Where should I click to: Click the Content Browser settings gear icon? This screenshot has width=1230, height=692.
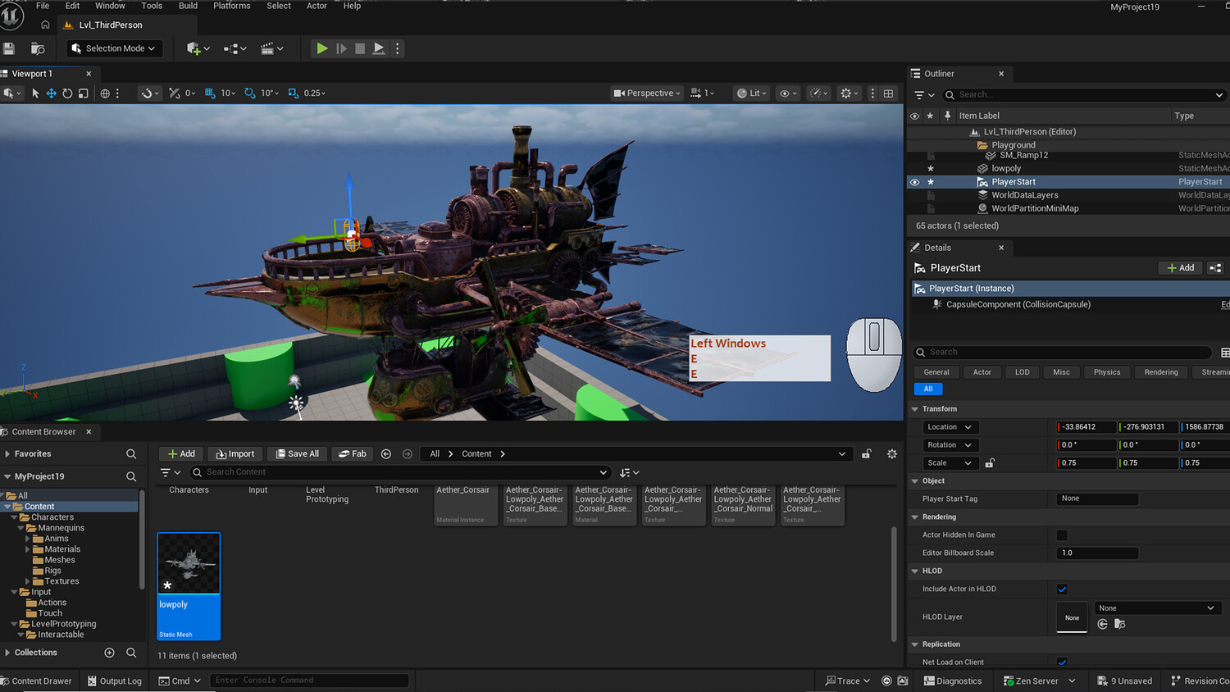tap(892, 453)
